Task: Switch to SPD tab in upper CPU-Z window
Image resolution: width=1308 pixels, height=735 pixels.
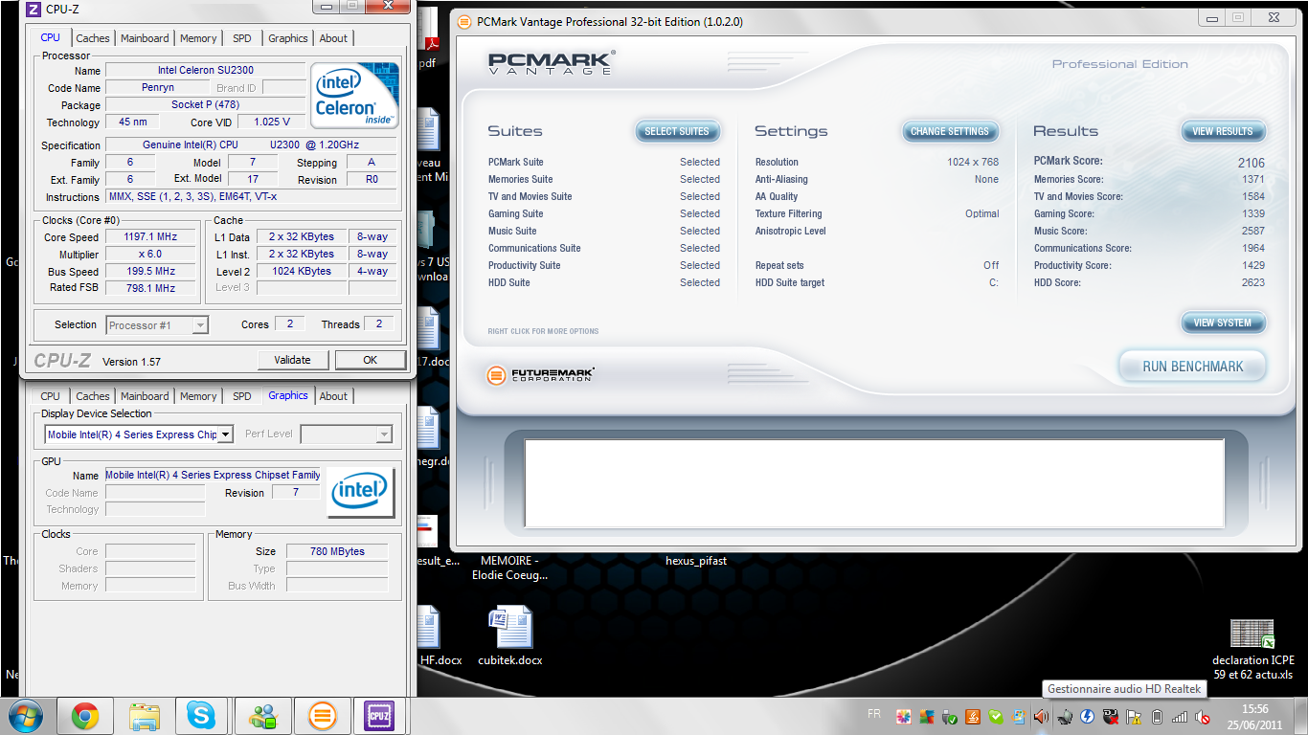Action: click(242, 38)
